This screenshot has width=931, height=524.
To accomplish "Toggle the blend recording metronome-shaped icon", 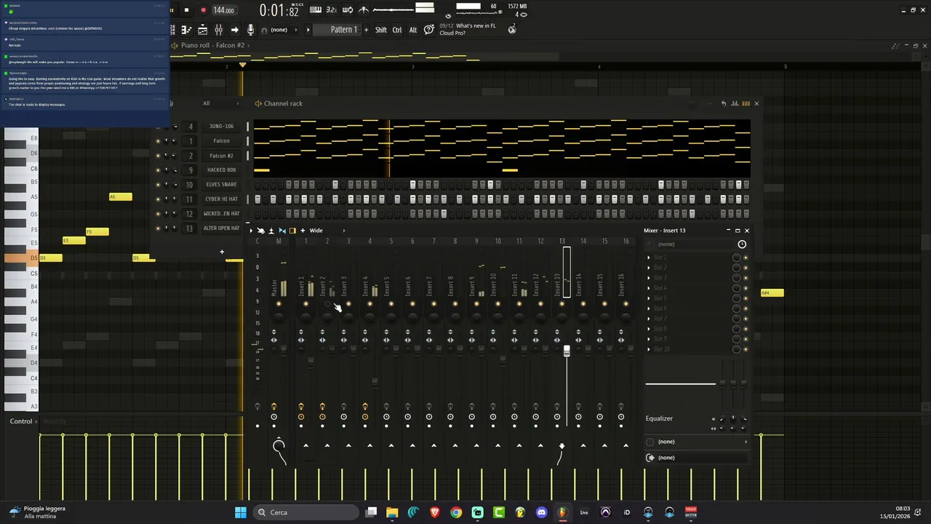I will point(364,9).
